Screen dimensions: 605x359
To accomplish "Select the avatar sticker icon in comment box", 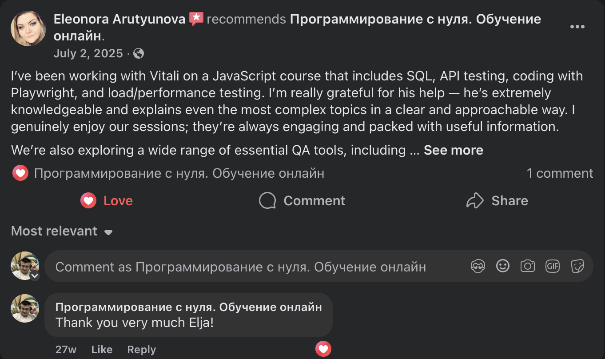I will pos(478,266).
